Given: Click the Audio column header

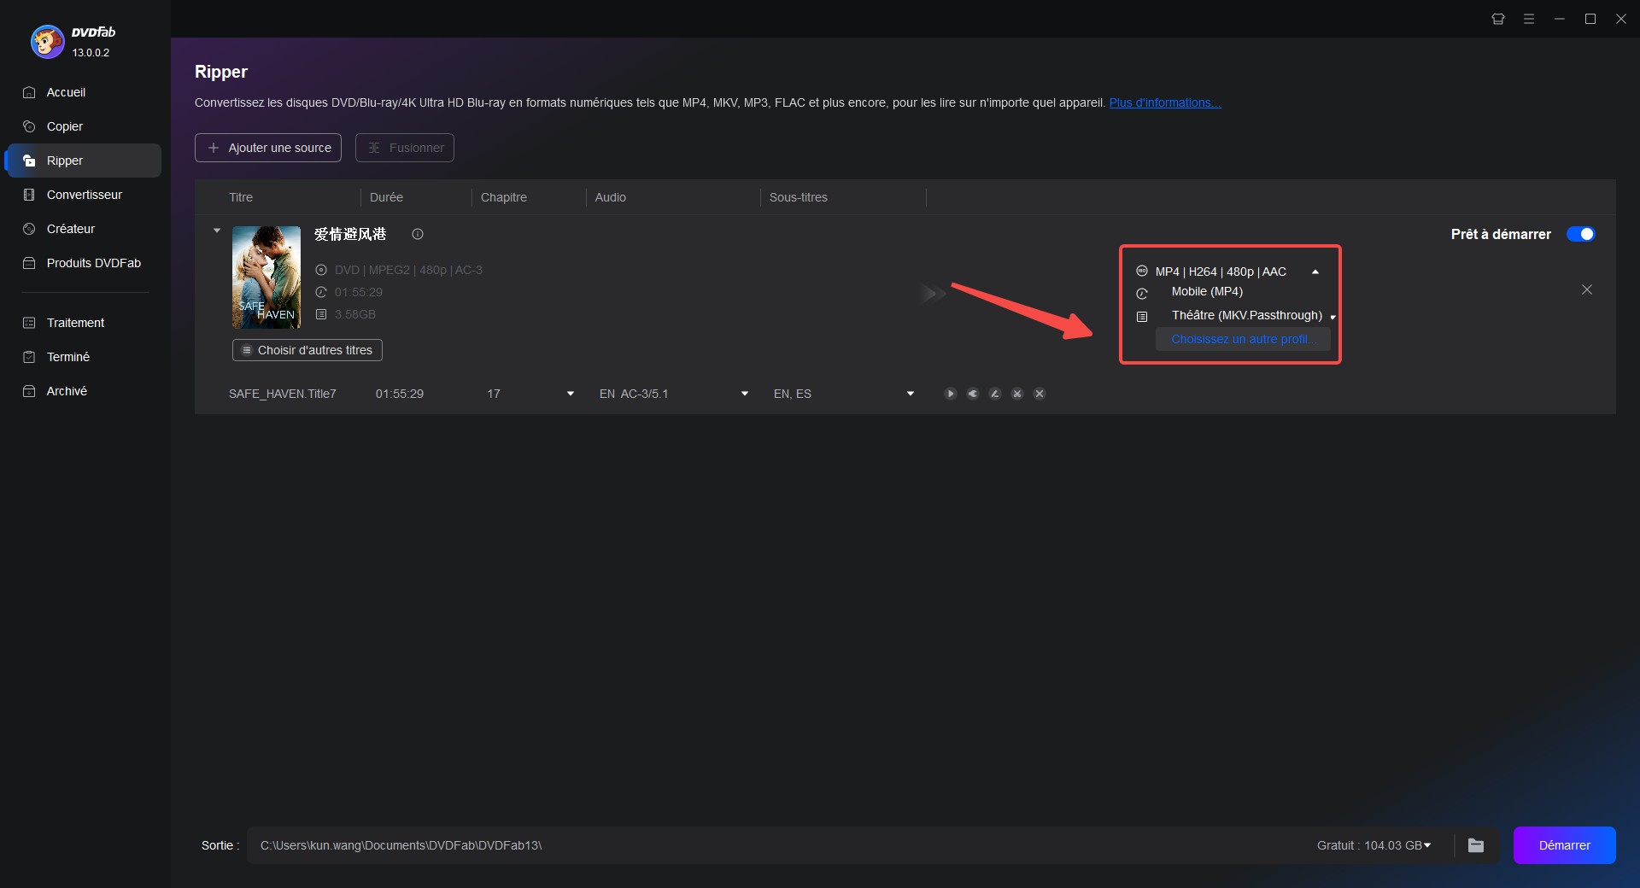Looking at the screenshot, I should (x=611, y=197).
